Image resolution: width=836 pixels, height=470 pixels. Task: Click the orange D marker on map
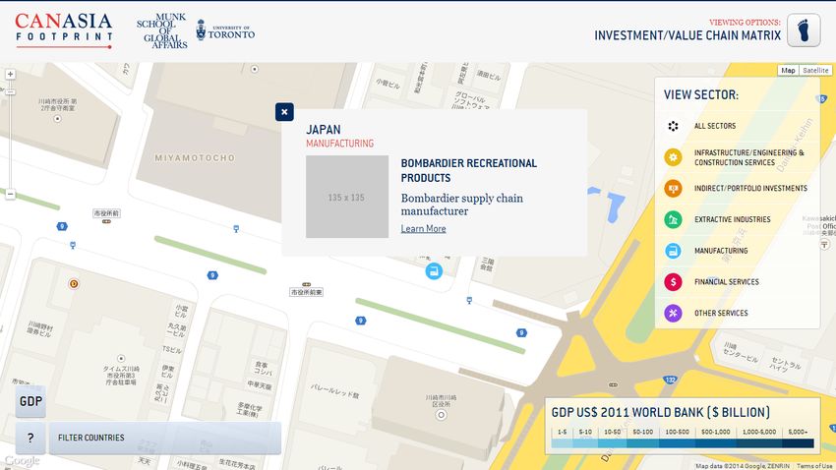[x=74, y=283]
